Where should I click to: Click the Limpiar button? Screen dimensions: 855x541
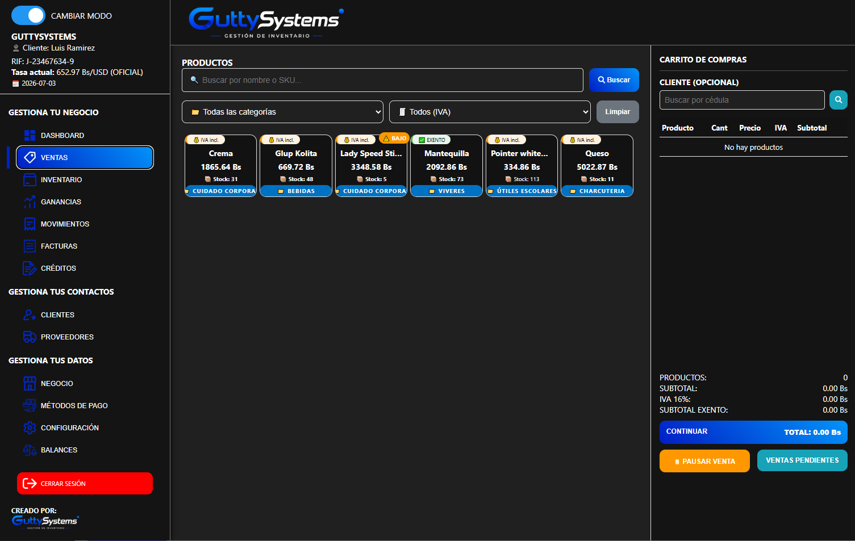click(x=618, y=112)
